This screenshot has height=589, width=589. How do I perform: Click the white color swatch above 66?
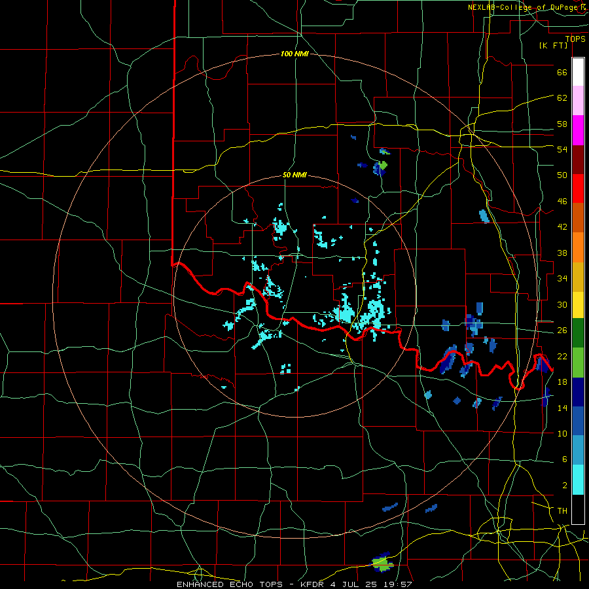tap(578, 72)
